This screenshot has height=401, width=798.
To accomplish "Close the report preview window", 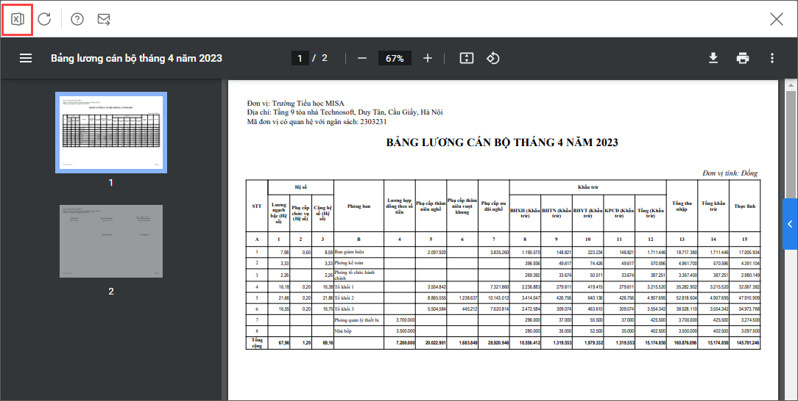I will pyautogui.click(x=777, y=19).
